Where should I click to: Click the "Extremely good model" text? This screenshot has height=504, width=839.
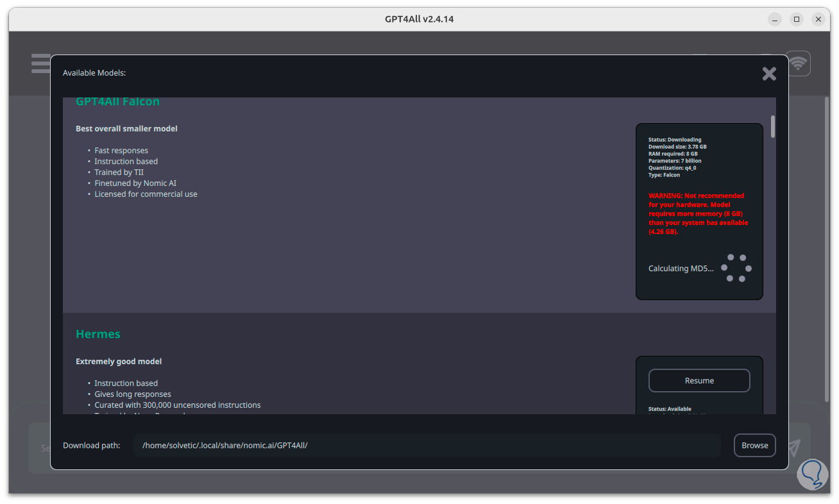119,362
